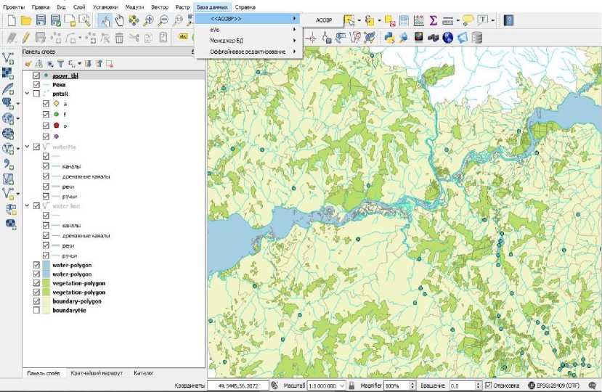Open the Python console icon
The height and width of the screenshot is (392, 602).
pyautogui.click(x=389, y=37)
